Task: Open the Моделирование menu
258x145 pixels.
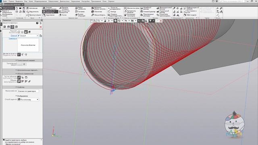Action: click(x=40, y=1)
